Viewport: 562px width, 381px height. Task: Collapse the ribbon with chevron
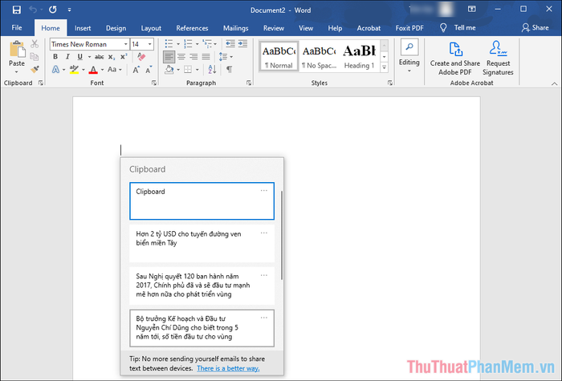tap(554, 83)
